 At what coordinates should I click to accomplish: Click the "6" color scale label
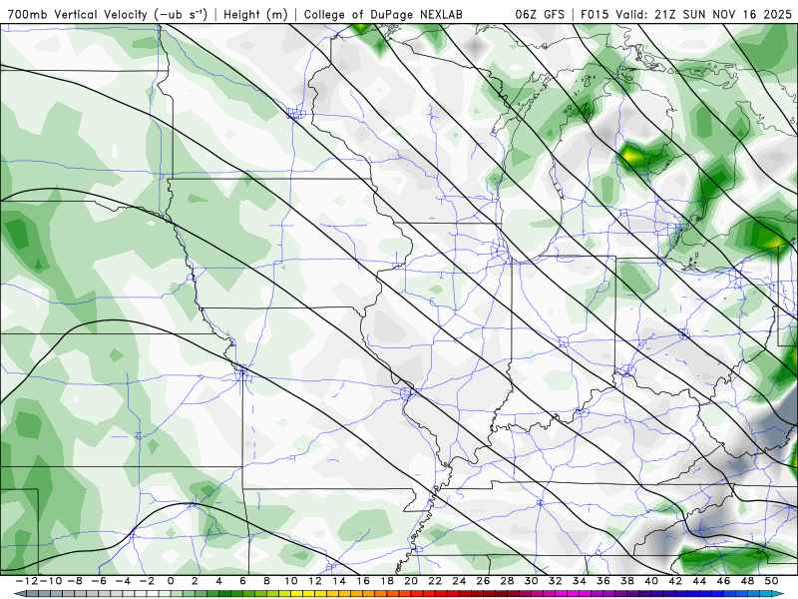[x=242, y=581]
